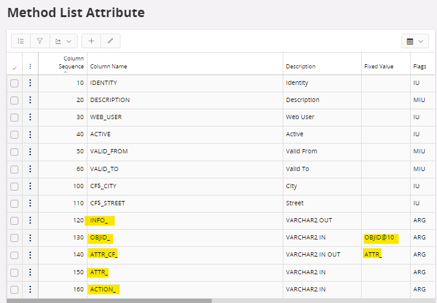Click the OBJID@10 fixed value cell
Image resolution: width=437 pixels, height=303 pixels.
click(x=380, y=238)
